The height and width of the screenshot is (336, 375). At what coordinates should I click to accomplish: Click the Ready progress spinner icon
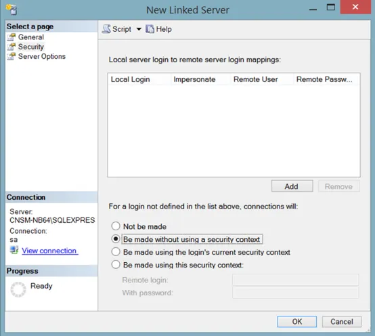18,289
